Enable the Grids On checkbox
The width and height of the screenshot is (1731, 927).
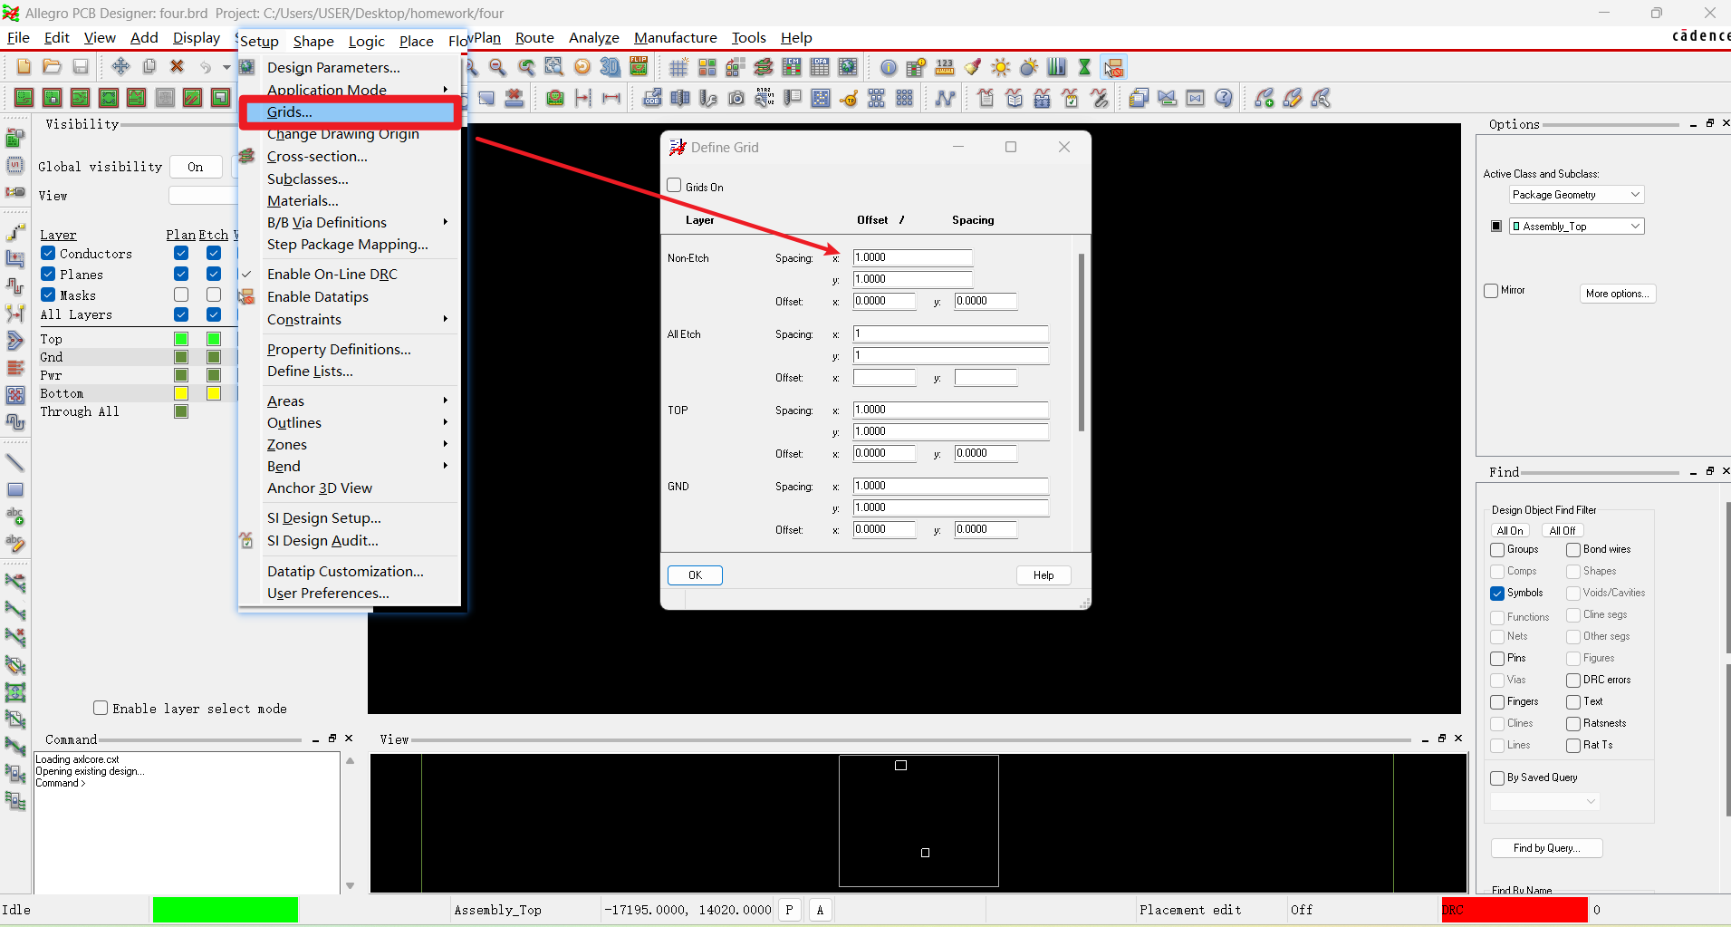674,186
